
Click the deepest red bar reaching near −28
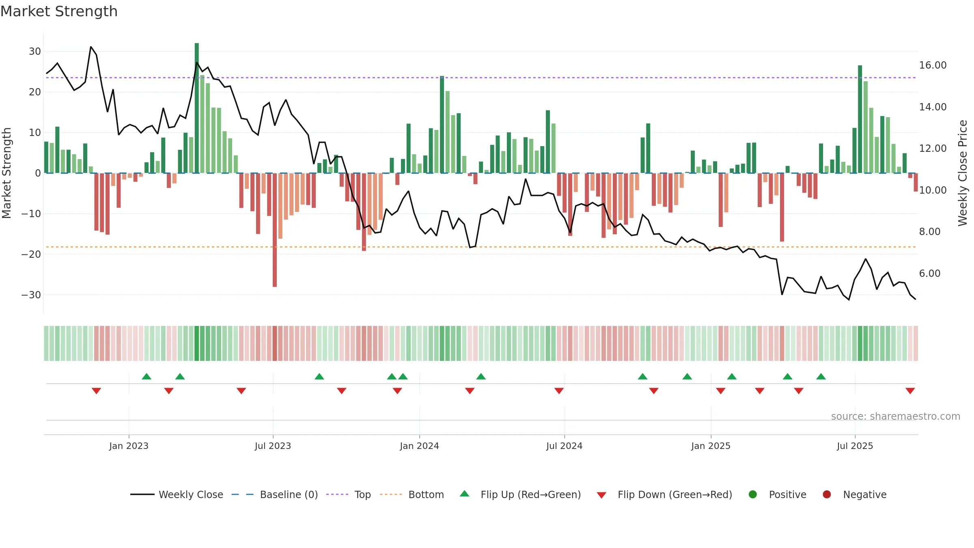pyautogui.click(x=275, y=230)
